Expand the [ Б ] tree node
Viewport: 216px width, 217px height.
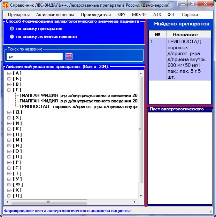pyautogui.click(x=9, y=79)
